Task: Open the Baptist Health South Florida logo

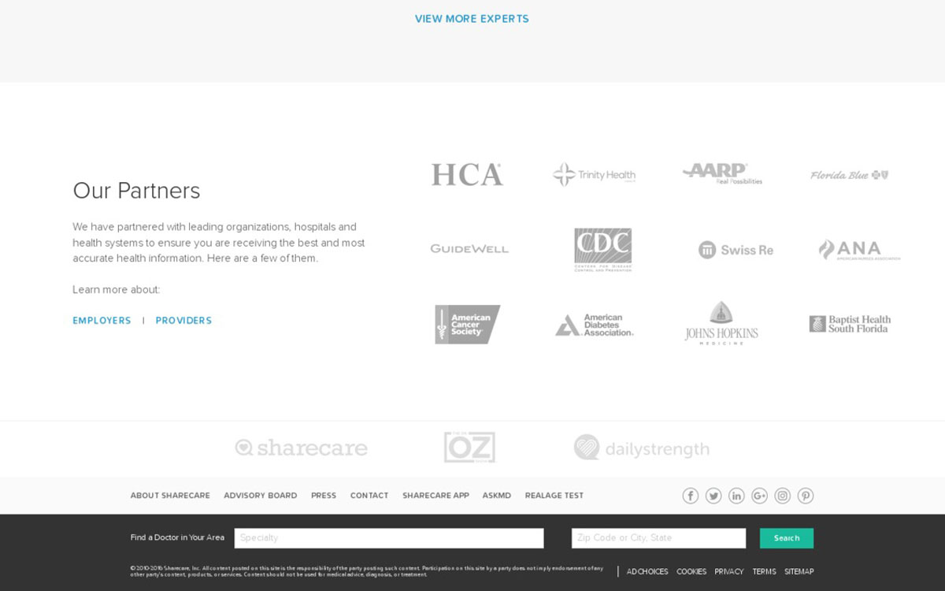Action: point(850,324)
